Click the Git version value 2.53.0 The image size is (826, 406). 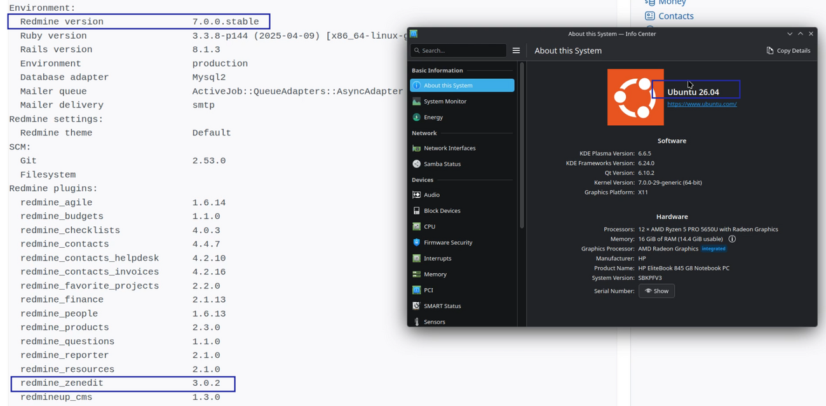click(209, 161)
